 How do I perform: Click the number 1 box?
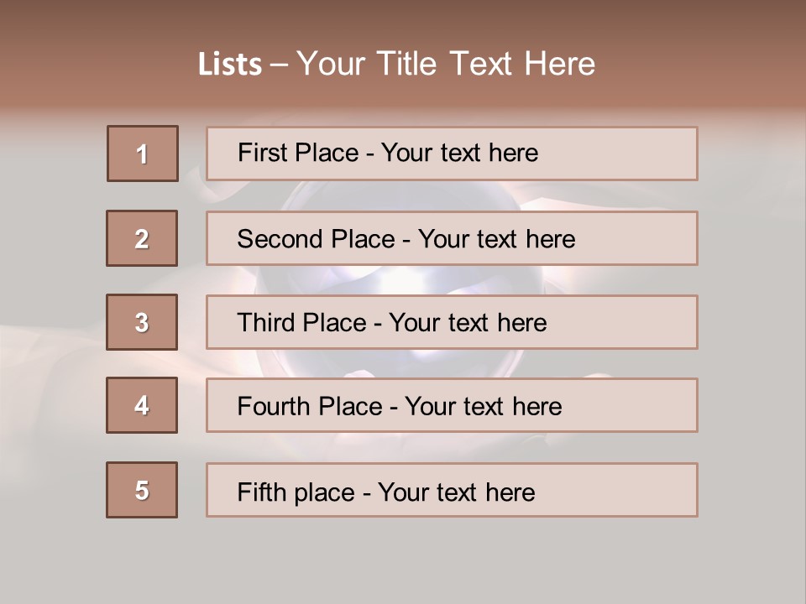[143, 154]
